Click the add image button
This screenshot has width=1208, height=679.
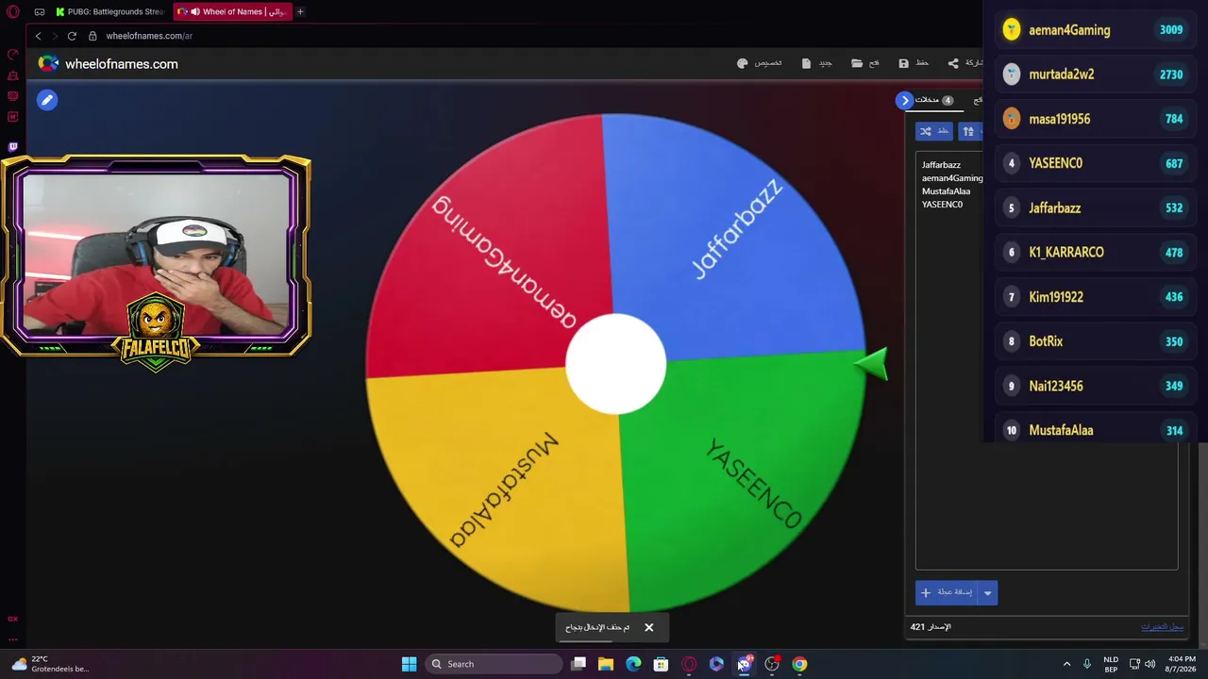[x=948, y=592]
